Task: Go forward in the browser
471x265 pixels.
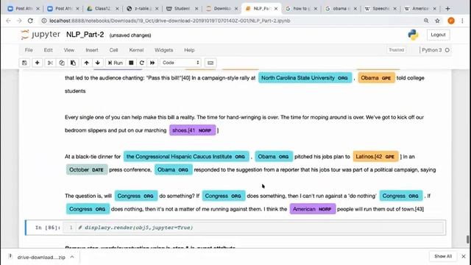Action: pos(19,21)
